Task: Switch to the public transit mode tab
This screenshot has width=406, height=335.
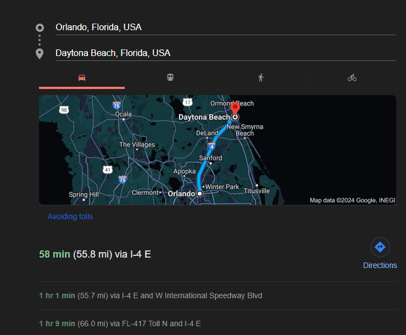Action: click(x=170, y=77)
